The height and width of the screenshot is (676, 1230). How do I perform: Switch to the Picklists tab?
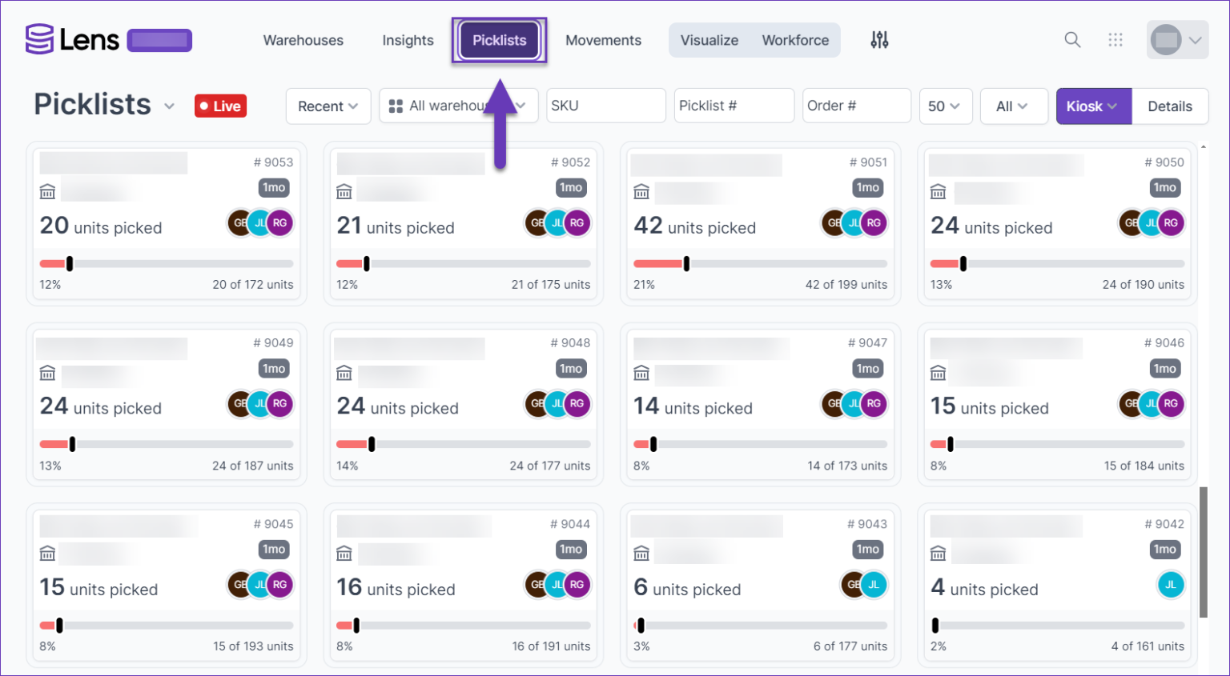499,40
